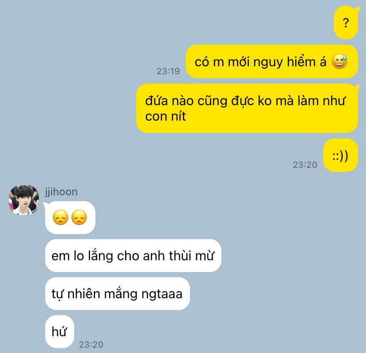Tap the "có m mới nguy hiểm á" message
Screen dimensions: 366x353
272,61
